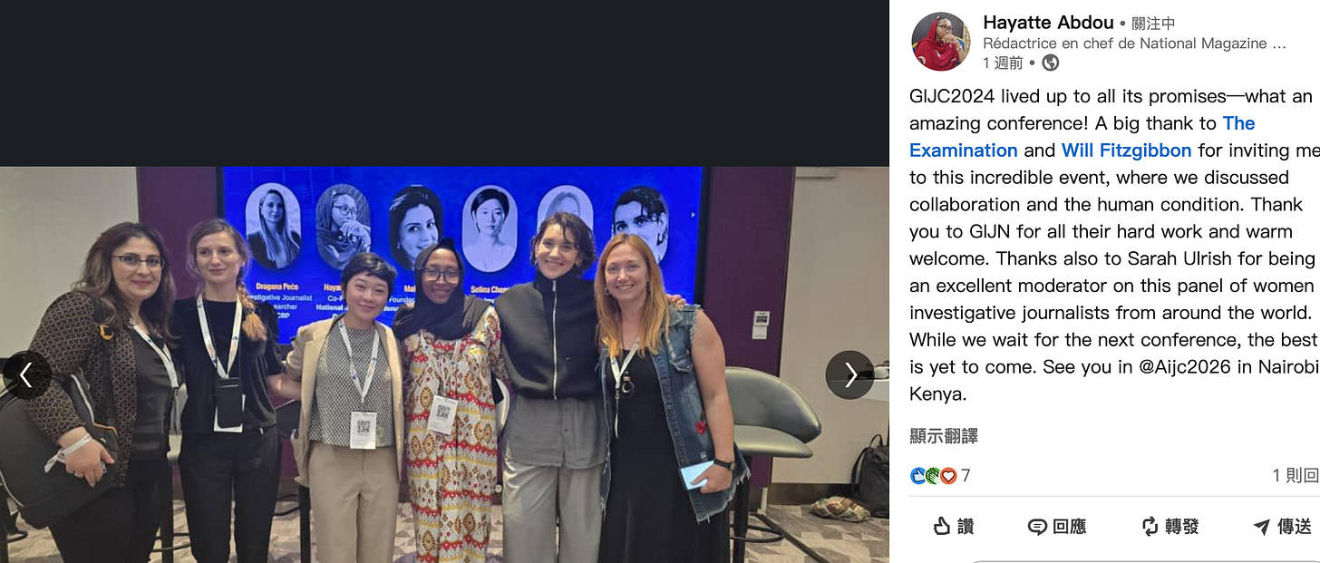
Task: Open Hayatte Abdou's name link
Action: tap(1048, 23)
